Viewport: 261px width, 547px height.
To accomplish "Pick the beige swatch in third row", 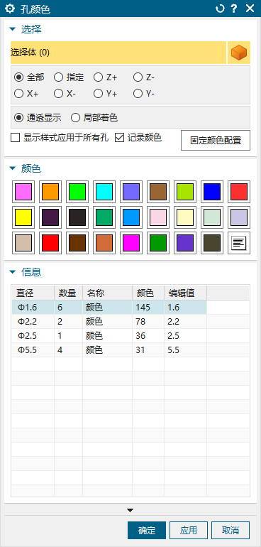I will pos(23,243).
